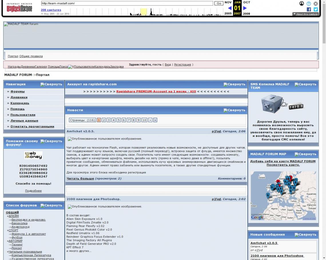
Task: Open the Rapidshare PREMIUM-Account red link
Action: point(156,92)
